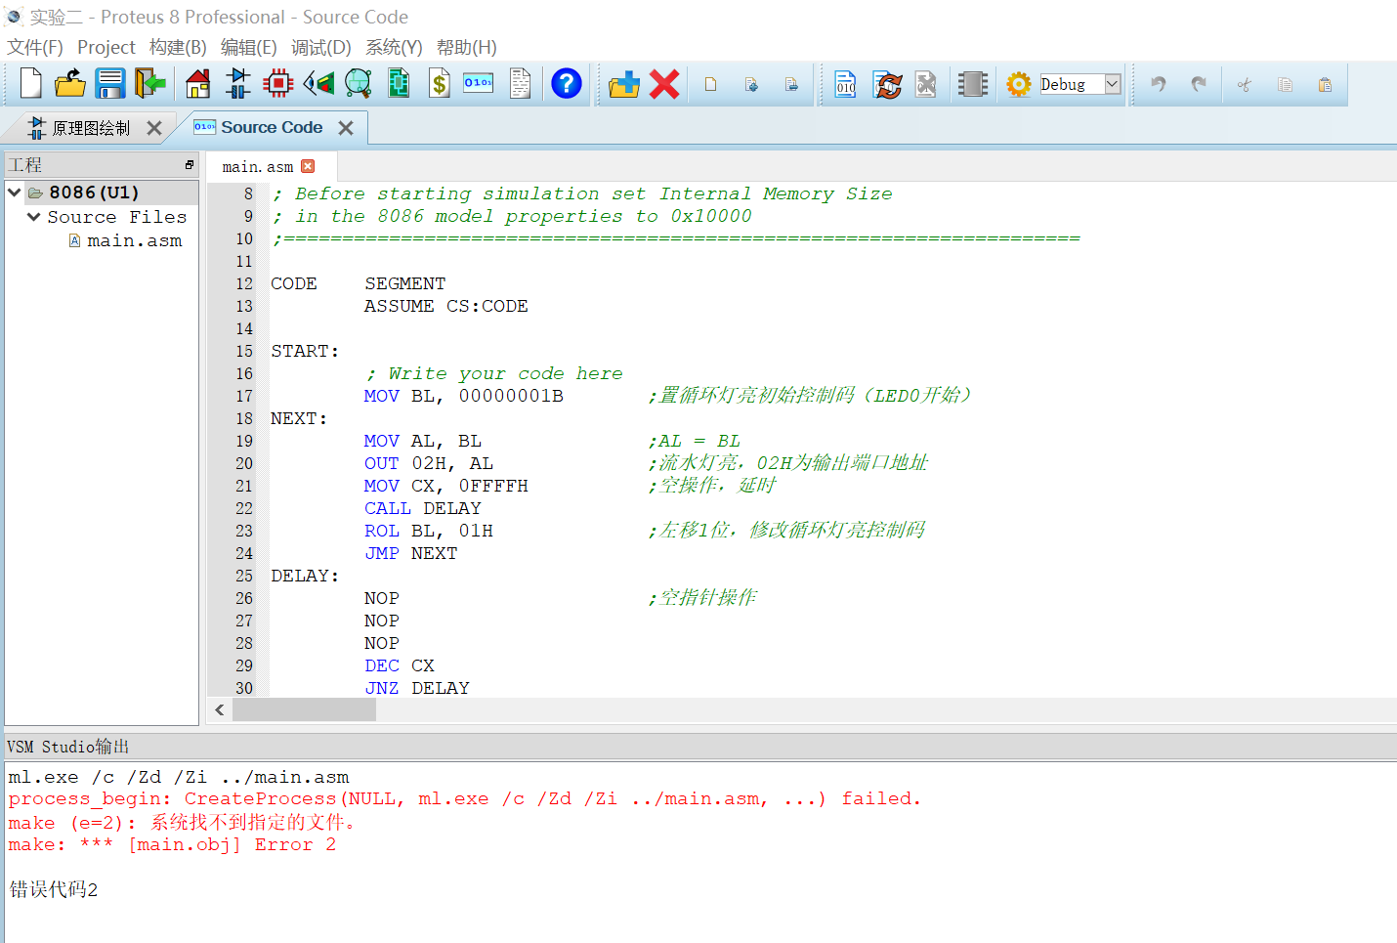Click the Cut scissors icon
Image resolution: width=1397 pixels, height=943 pixels.
coord(1244,85)
